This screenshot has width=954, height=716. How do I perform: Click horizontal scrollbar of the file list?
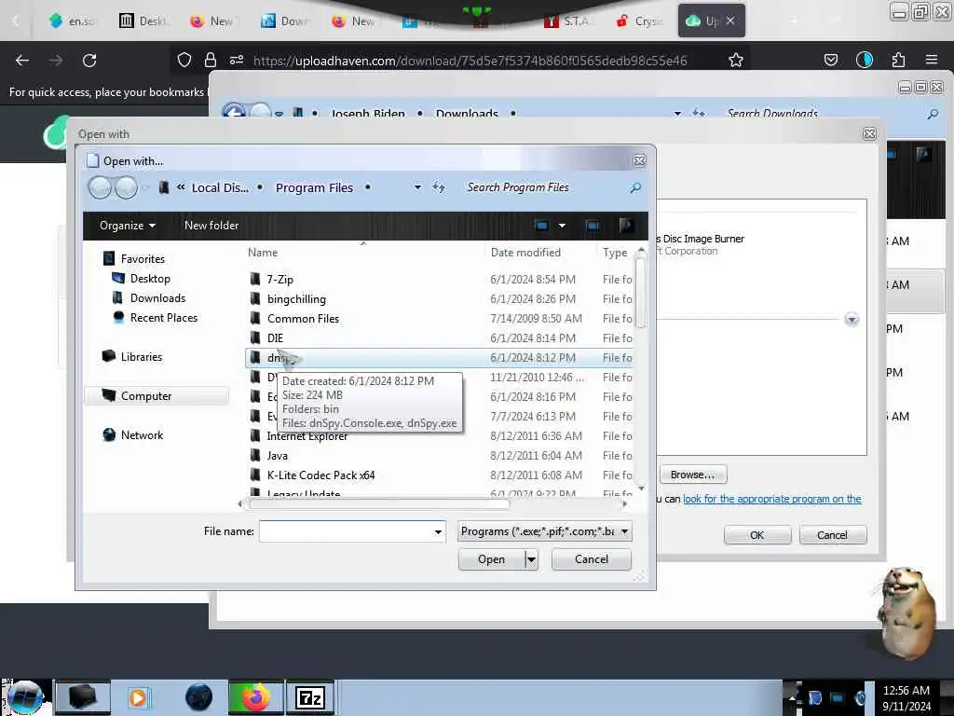click(379, 503)
